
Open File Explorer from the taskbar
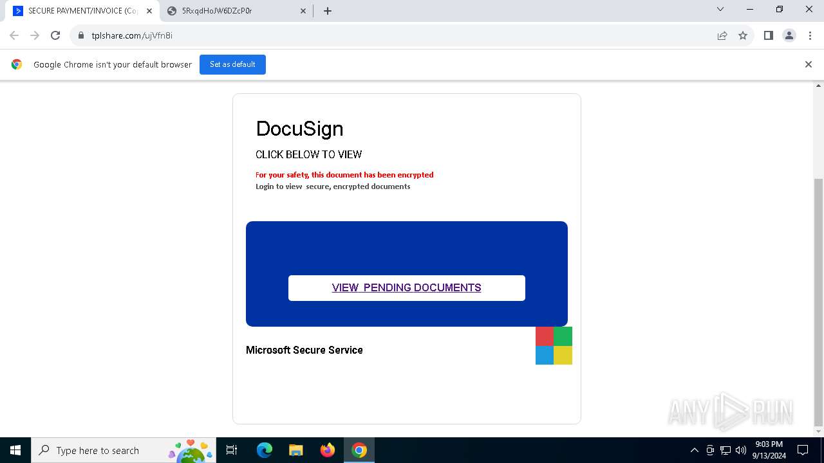click(296, 450)
